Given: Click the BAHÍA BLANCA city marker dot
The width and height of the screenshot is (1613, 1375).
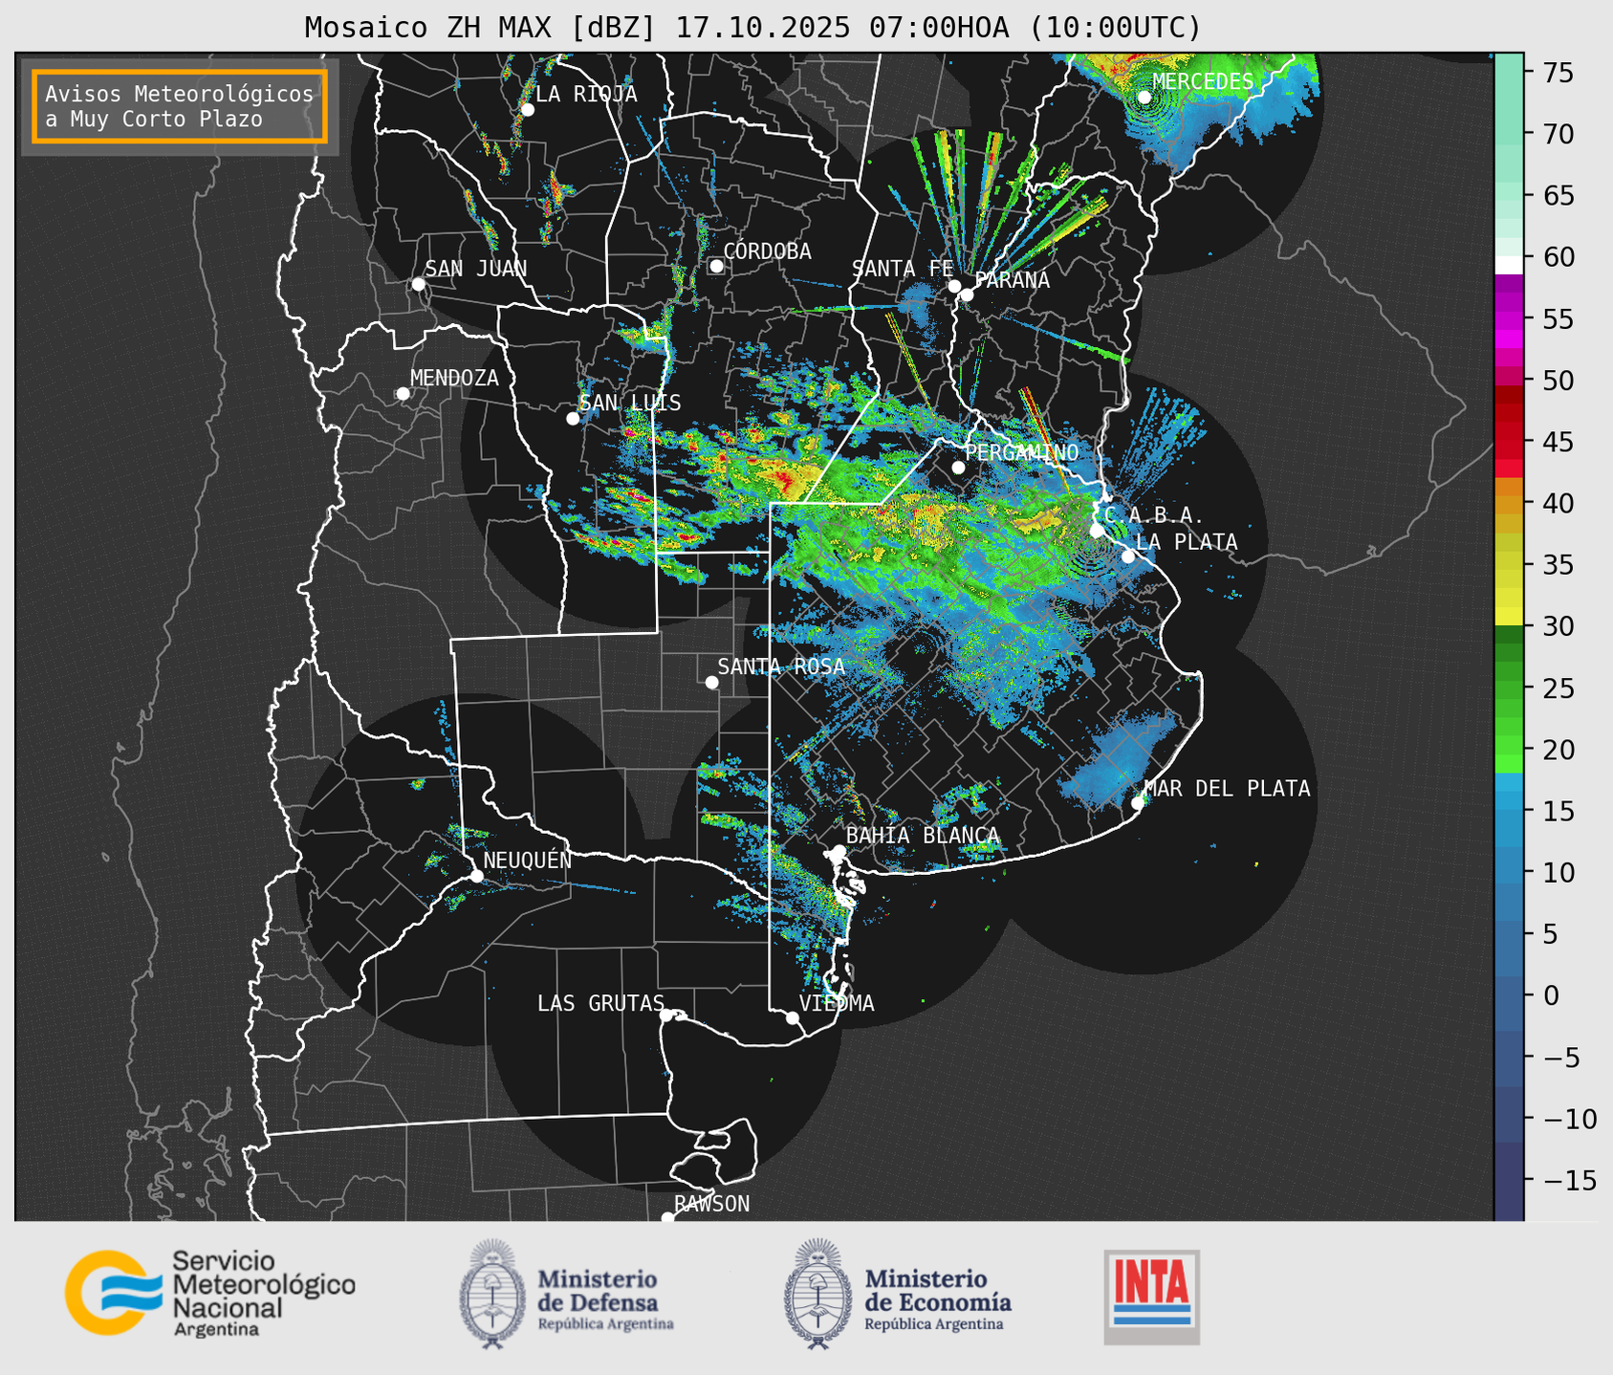Looking at the screenshot, I should tap(839, 851).
